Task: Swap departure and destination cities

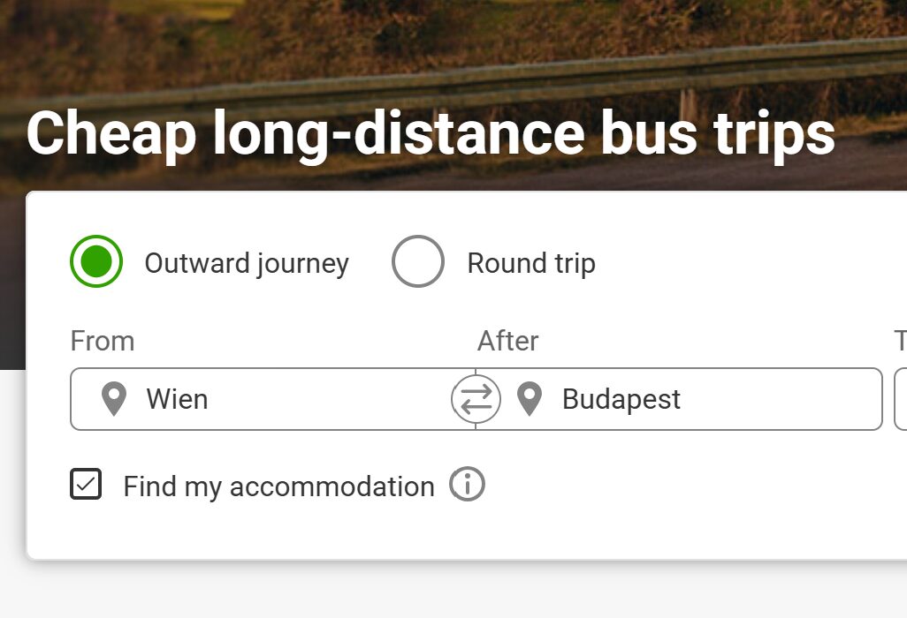Action: (x=476, y=399)
